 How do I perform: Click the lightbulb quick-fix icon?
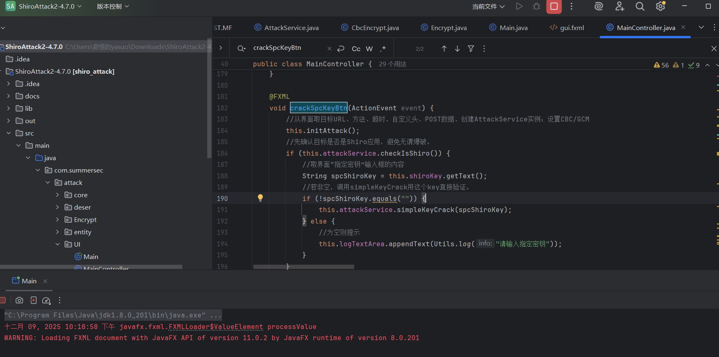tap(260, 198)
